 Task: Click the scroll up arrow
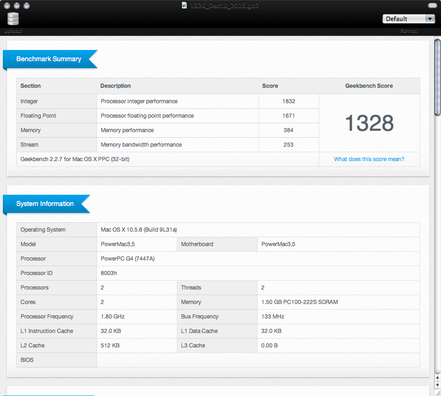[437, 377]
